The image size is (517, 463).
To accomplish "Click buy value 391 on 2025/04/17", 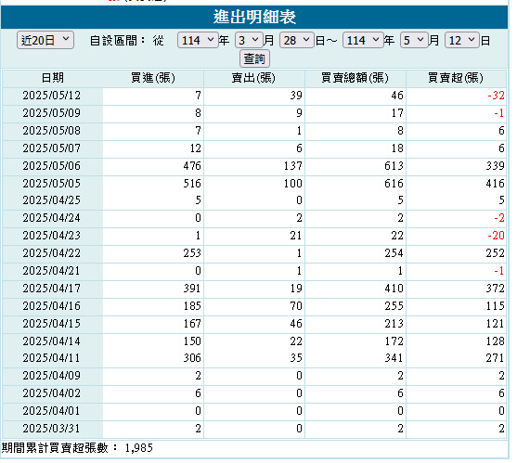I will [192, 289].
